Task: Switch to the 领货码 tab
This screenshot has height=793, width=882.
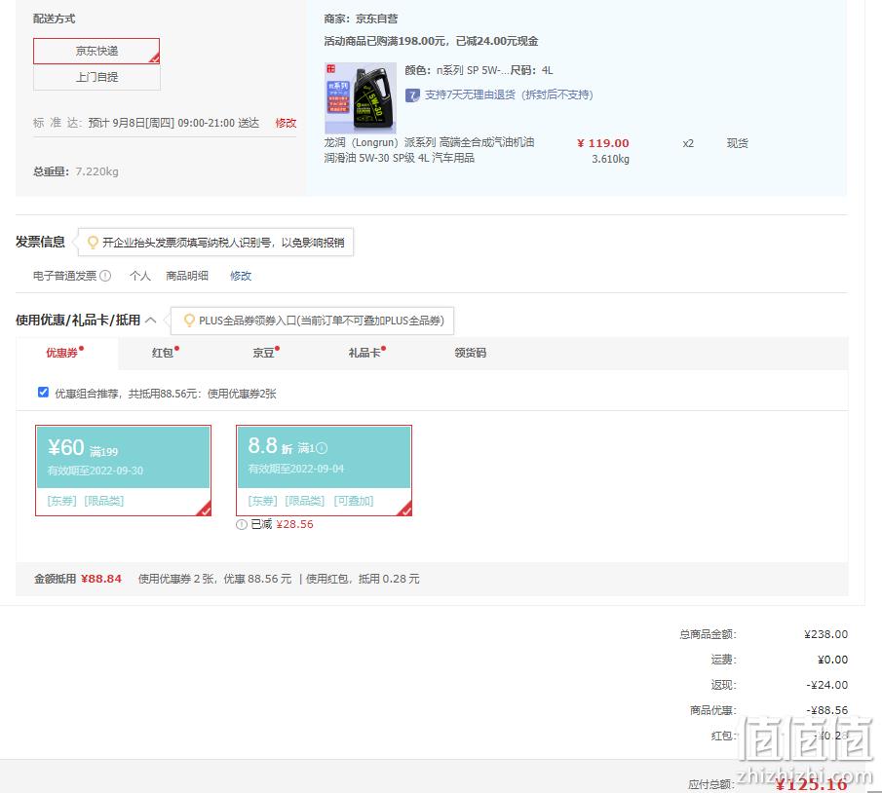Action: pos(471,353)
